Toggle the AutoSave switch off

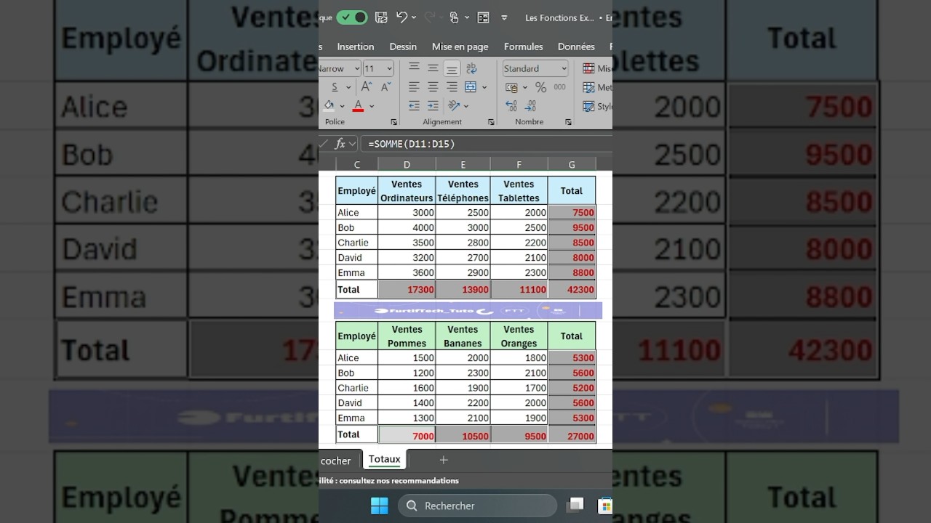[352, 17]
